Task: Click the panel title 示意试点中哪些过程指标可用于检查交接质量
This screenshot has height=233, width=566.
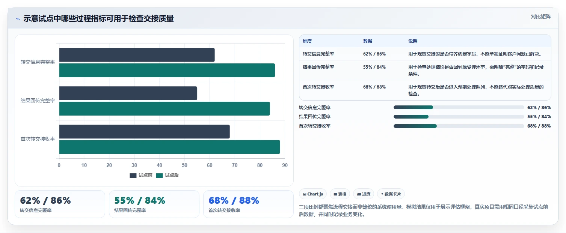Action: (x=98, y=19)
